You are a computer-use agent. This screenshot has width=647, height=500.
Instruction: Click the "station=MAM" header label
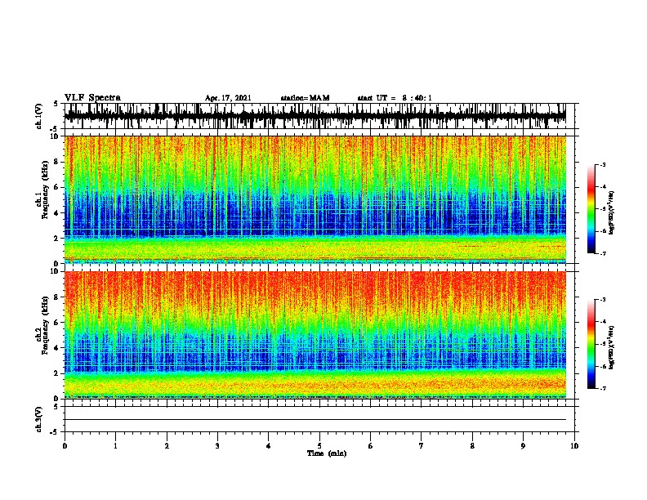tap(306, 98)
